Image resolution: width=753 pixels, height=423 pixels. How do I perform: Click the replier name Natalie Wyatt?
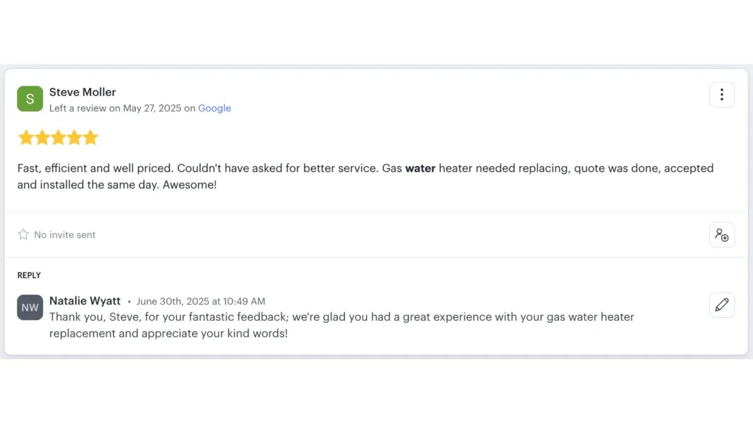[85, 301]
